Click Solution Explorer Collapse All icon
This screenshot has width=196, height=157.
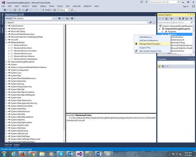(183, 19)
